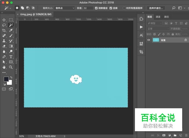Choose the Eyedropper tool

pos(11,31)
